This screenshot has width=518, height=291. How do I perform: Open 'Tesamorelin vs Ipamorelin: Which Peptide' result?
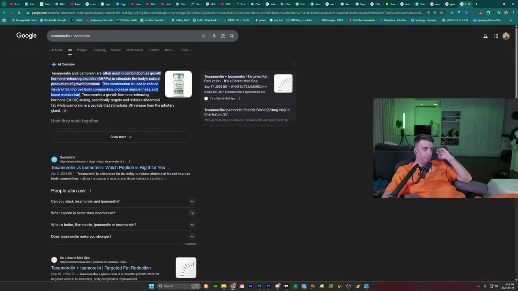[110, 167]
